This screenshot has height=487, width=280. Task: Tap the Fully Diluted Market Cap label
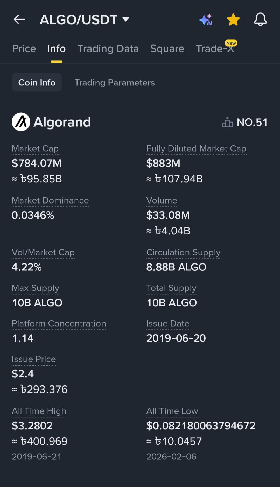point(196,148)
